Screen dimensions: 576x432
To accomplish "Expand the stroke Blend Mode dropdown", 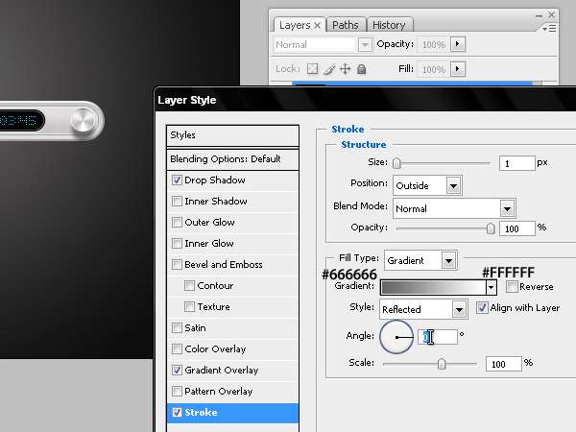I will 507,208.
